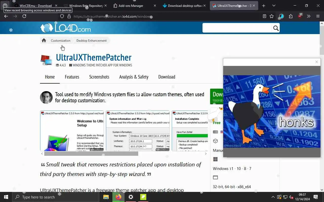The image size is (324, 202).
Task: Open a new tab with plus button
Action: [x=264, y=6]
